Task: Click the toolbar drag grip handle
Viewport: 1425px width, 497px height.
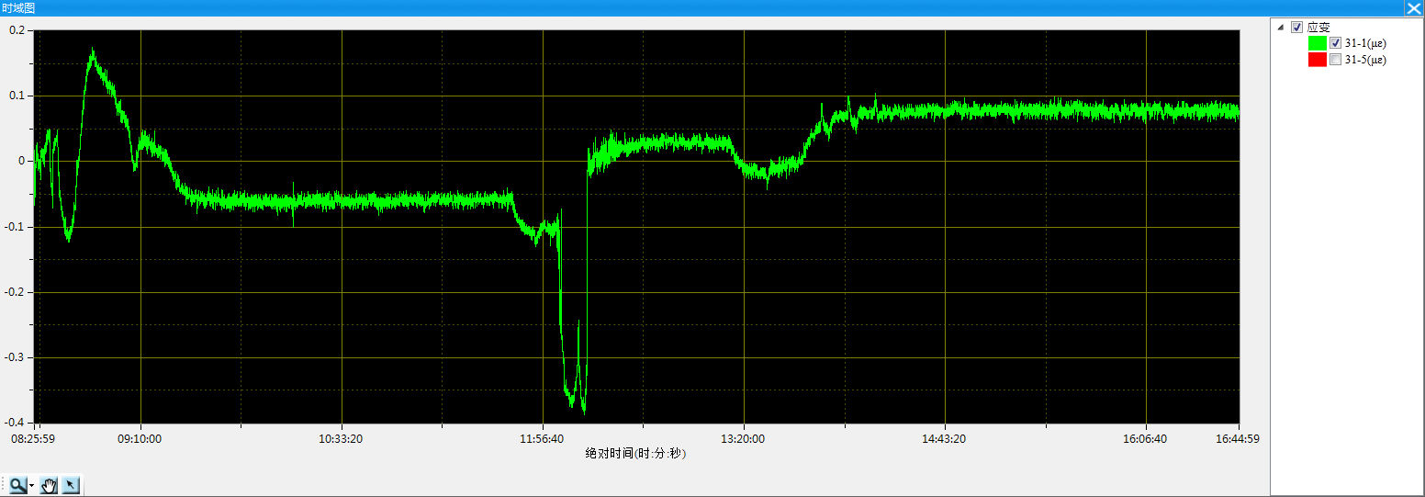Action: (4, 485)
